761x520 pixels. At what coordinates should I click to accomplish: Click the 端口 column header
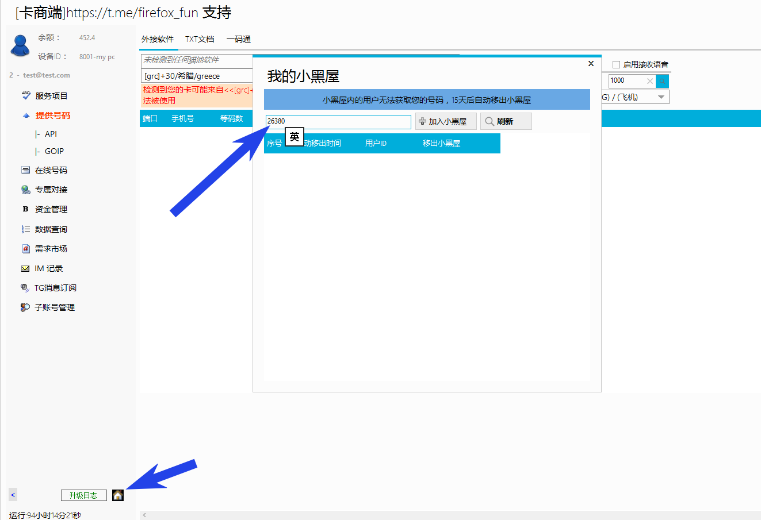150,118
